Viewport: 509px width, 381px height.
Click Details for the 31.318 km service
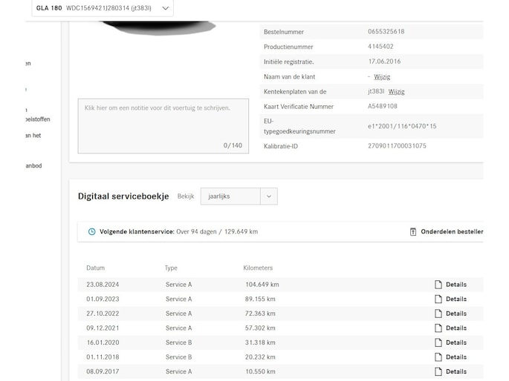456,342
